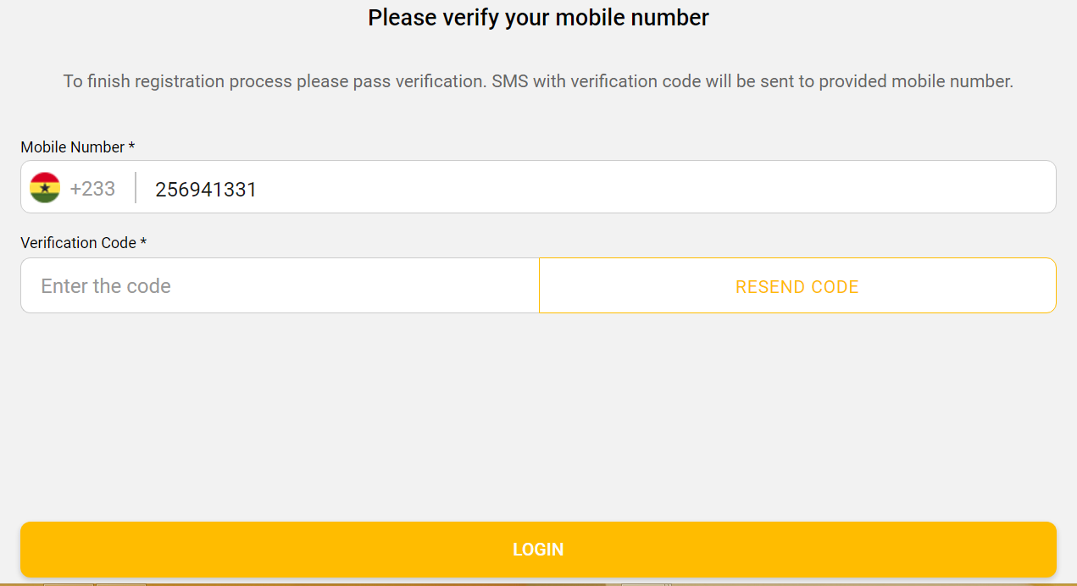Click the 'Enter the code' placeholder text
Screen dimensions: 1077x586
(106, 286)
